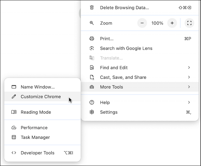
Task: Expand the More Tools submenu arrow
Action: tap(189, 87)
